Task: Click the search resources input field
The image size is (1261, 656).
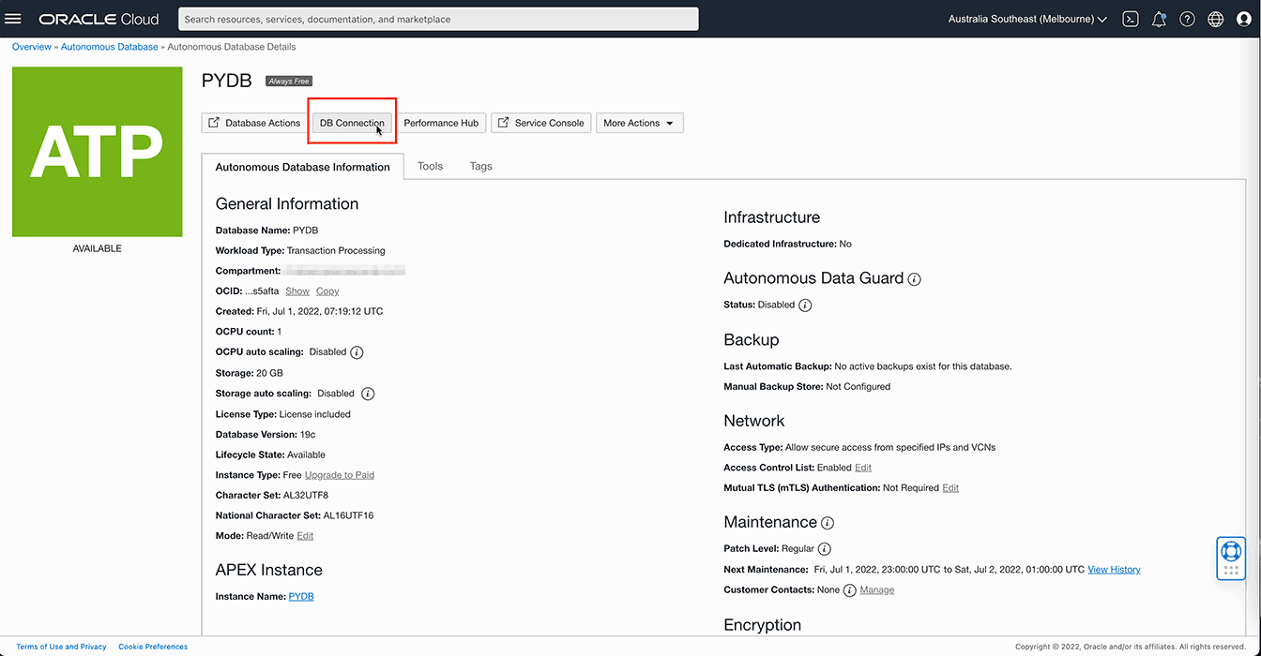Action: point(438,18)
